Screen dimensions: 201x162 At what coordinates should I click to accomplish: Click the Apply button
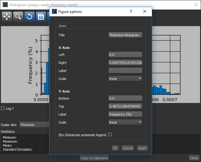142,148
